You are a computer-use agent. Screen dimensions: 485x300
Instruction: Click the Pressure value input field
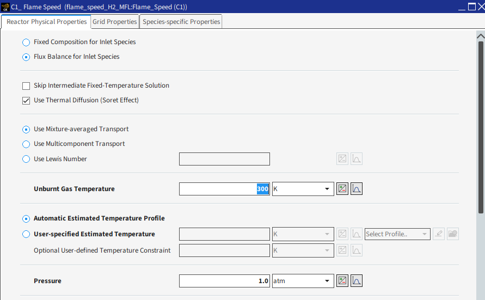pos(224,281)
